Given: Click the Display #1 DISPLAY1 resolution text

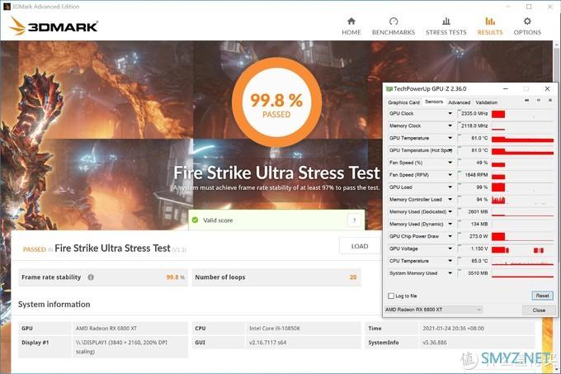Looking at the screenshot, I should pos(121,347).
